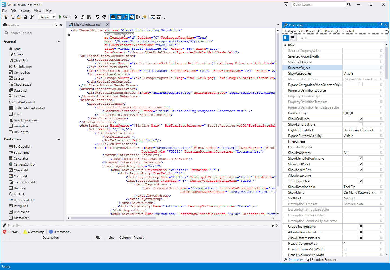Open the Edit menu
Viewport: 390px width, 270px height.
click(13, 11)
